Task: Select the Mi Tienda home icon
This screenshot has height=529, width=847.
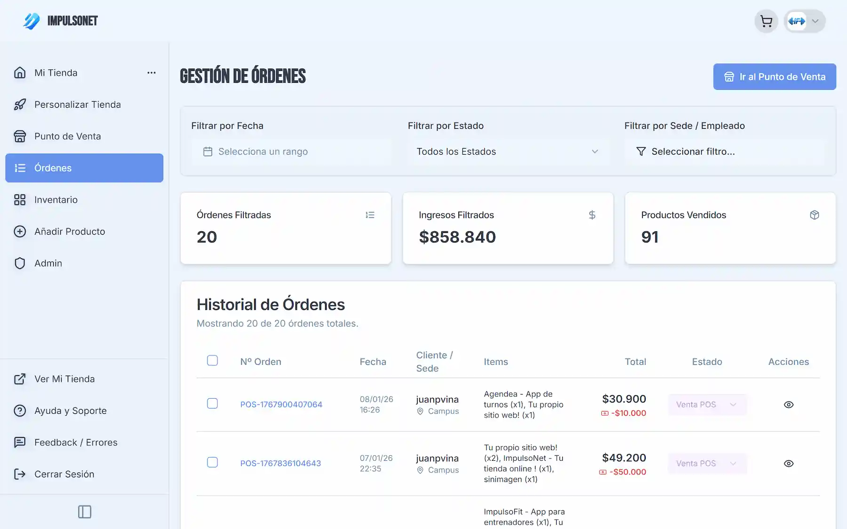Action: pyautogui.click(x=20, y=72)
